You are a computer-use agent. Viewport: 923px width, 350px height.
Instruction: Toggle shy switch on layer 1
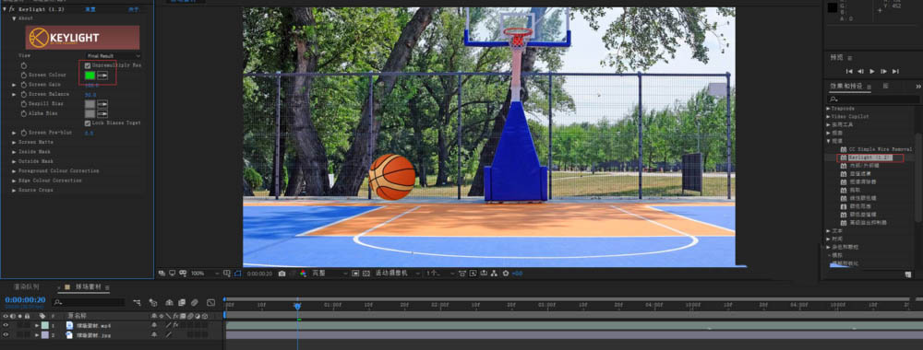(x=155, y=325)
